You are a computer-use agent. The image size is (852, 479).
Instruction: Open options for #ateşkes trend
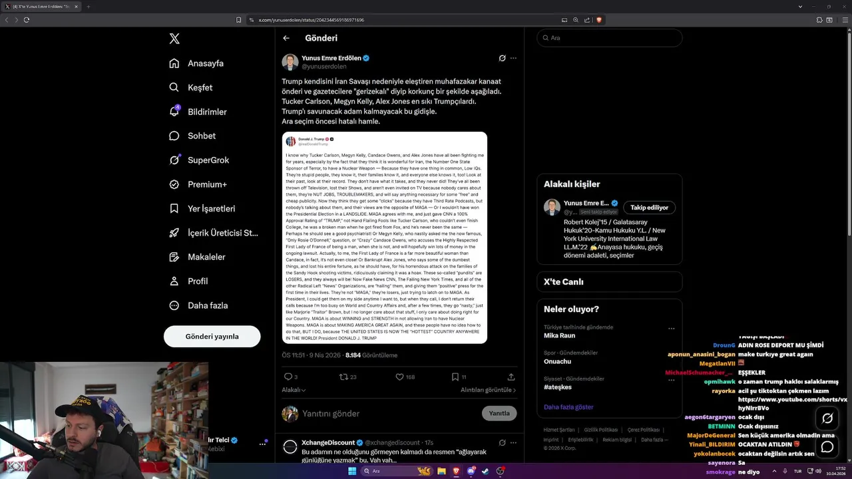pos(671,381)
